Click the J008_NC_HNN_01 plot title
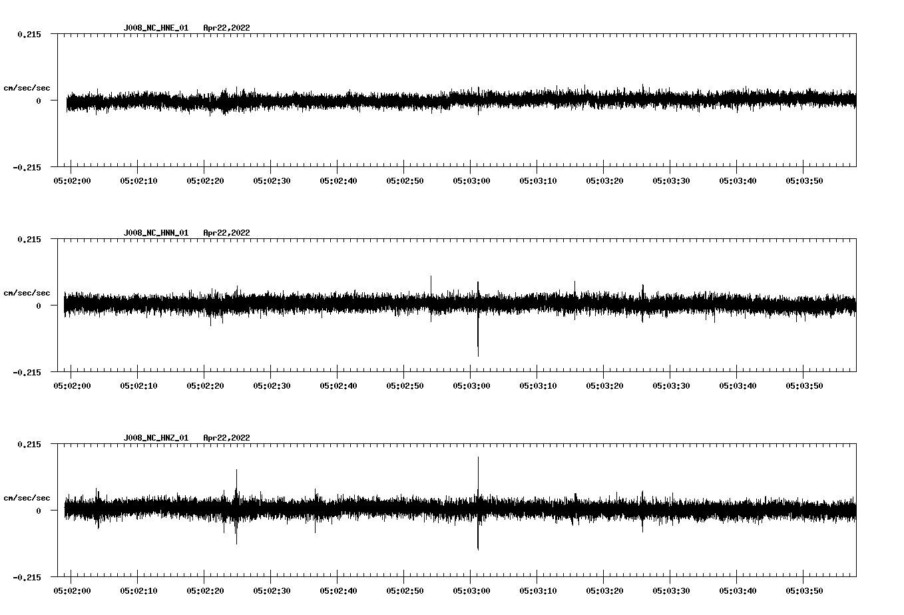904x615 pixels. 156,233
